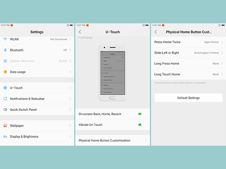Viewport: 226px width, 169px height.
Task: Open Physical Home Button Customization chevron
Action: point(146,140)
